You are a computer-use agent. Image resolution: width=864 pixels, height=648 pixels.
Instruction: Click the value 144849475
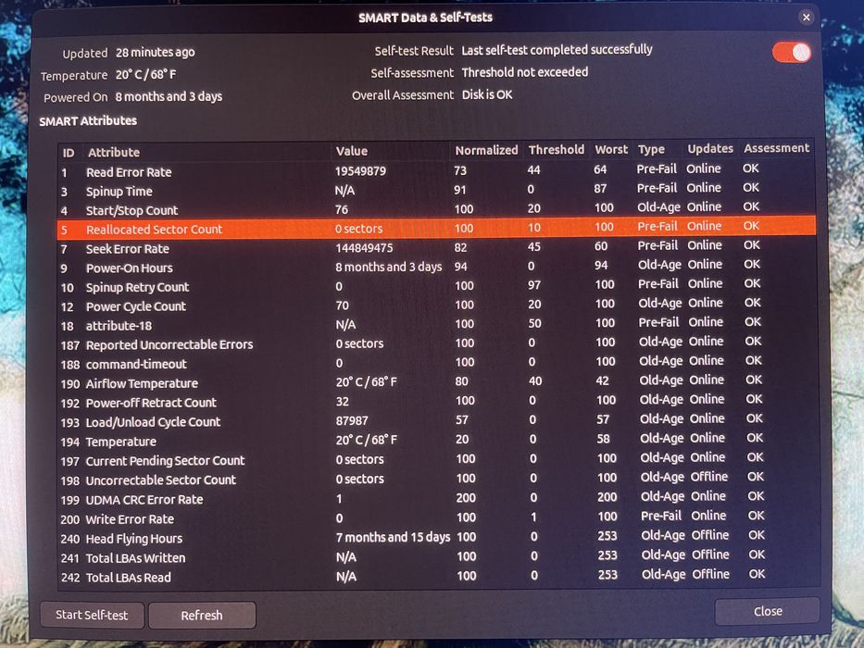[x=364, y=248]
